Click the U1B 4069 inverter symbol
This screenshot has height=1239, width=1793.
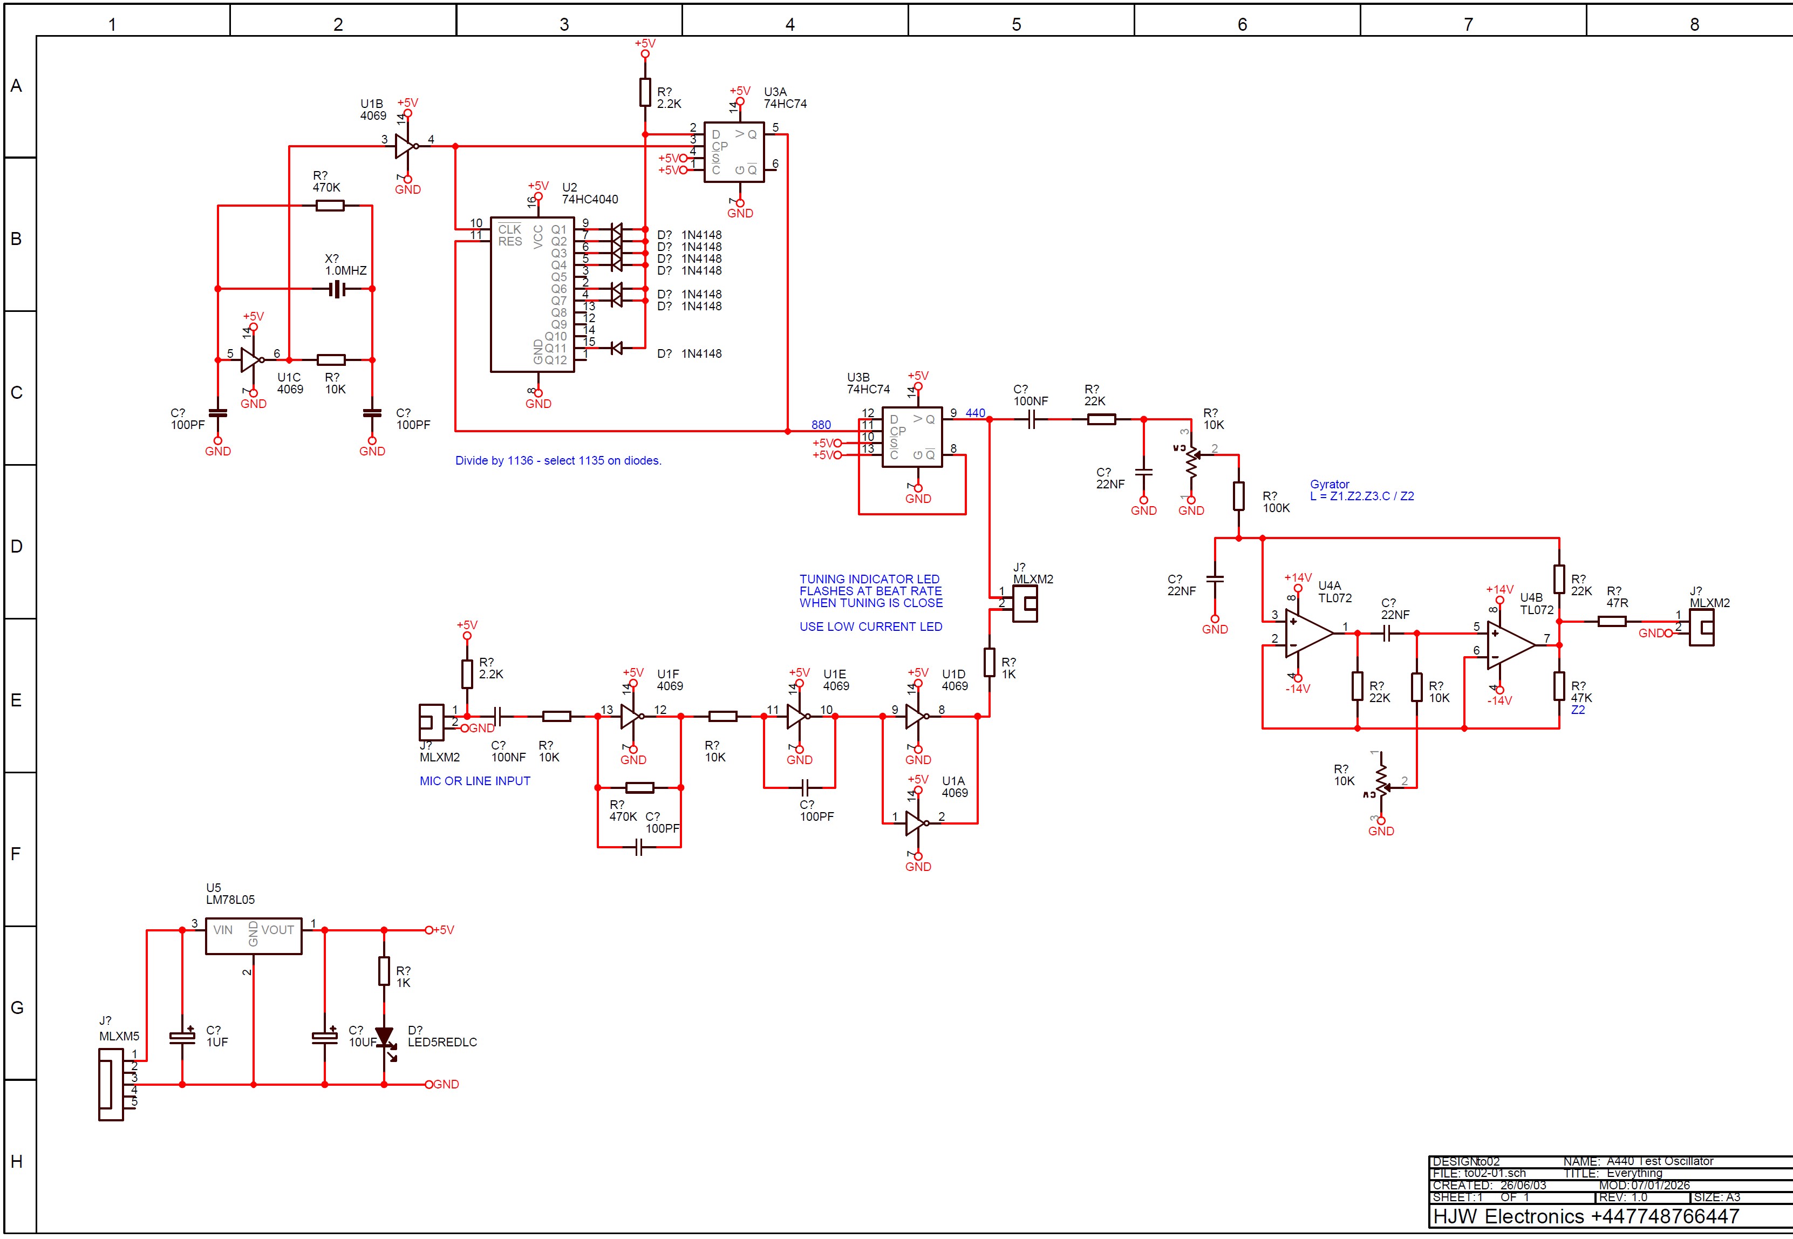(404, 146)
